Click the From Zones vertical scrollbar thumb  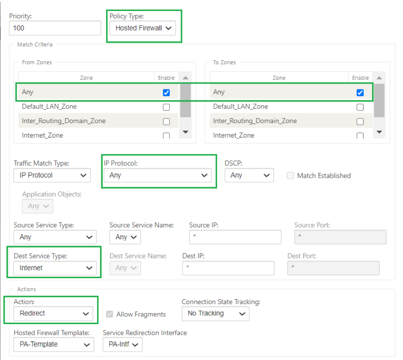pos(185,101)
